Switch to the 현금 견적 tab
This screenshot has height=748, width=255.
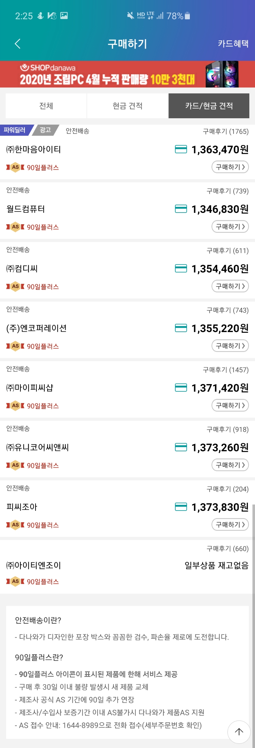click(127, 106)
